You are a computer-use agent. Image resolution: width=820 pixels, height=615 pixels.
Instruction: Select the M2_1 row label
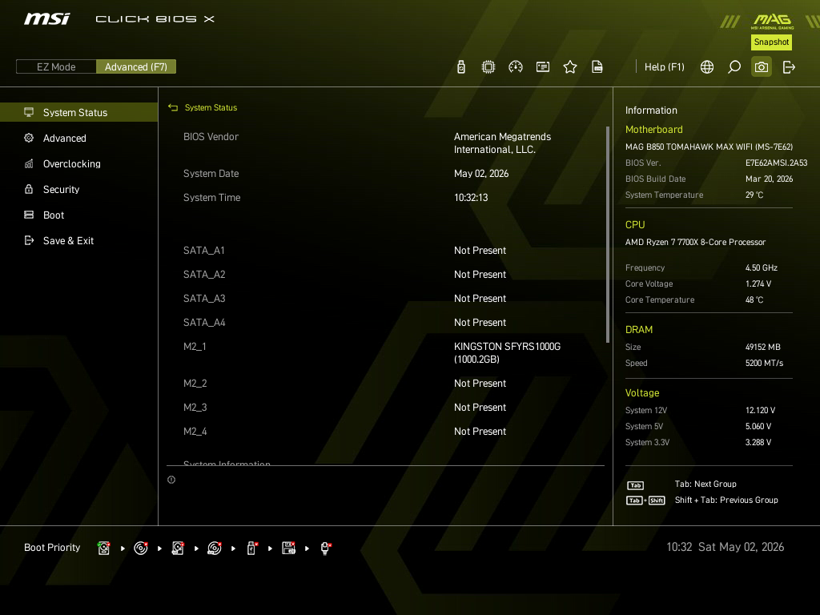[x=195, y=347]
